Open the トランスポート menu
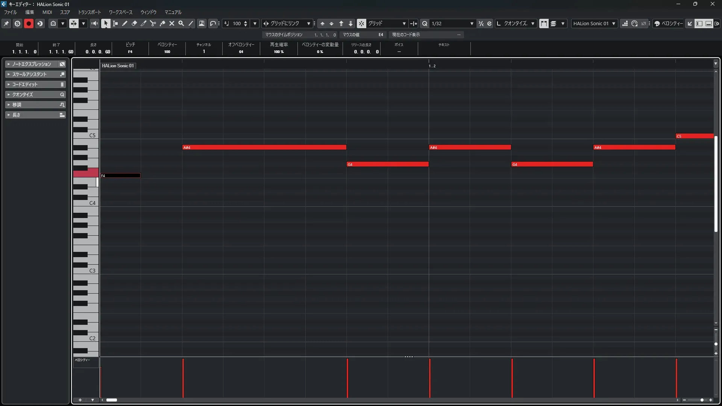 click(89, 12)
